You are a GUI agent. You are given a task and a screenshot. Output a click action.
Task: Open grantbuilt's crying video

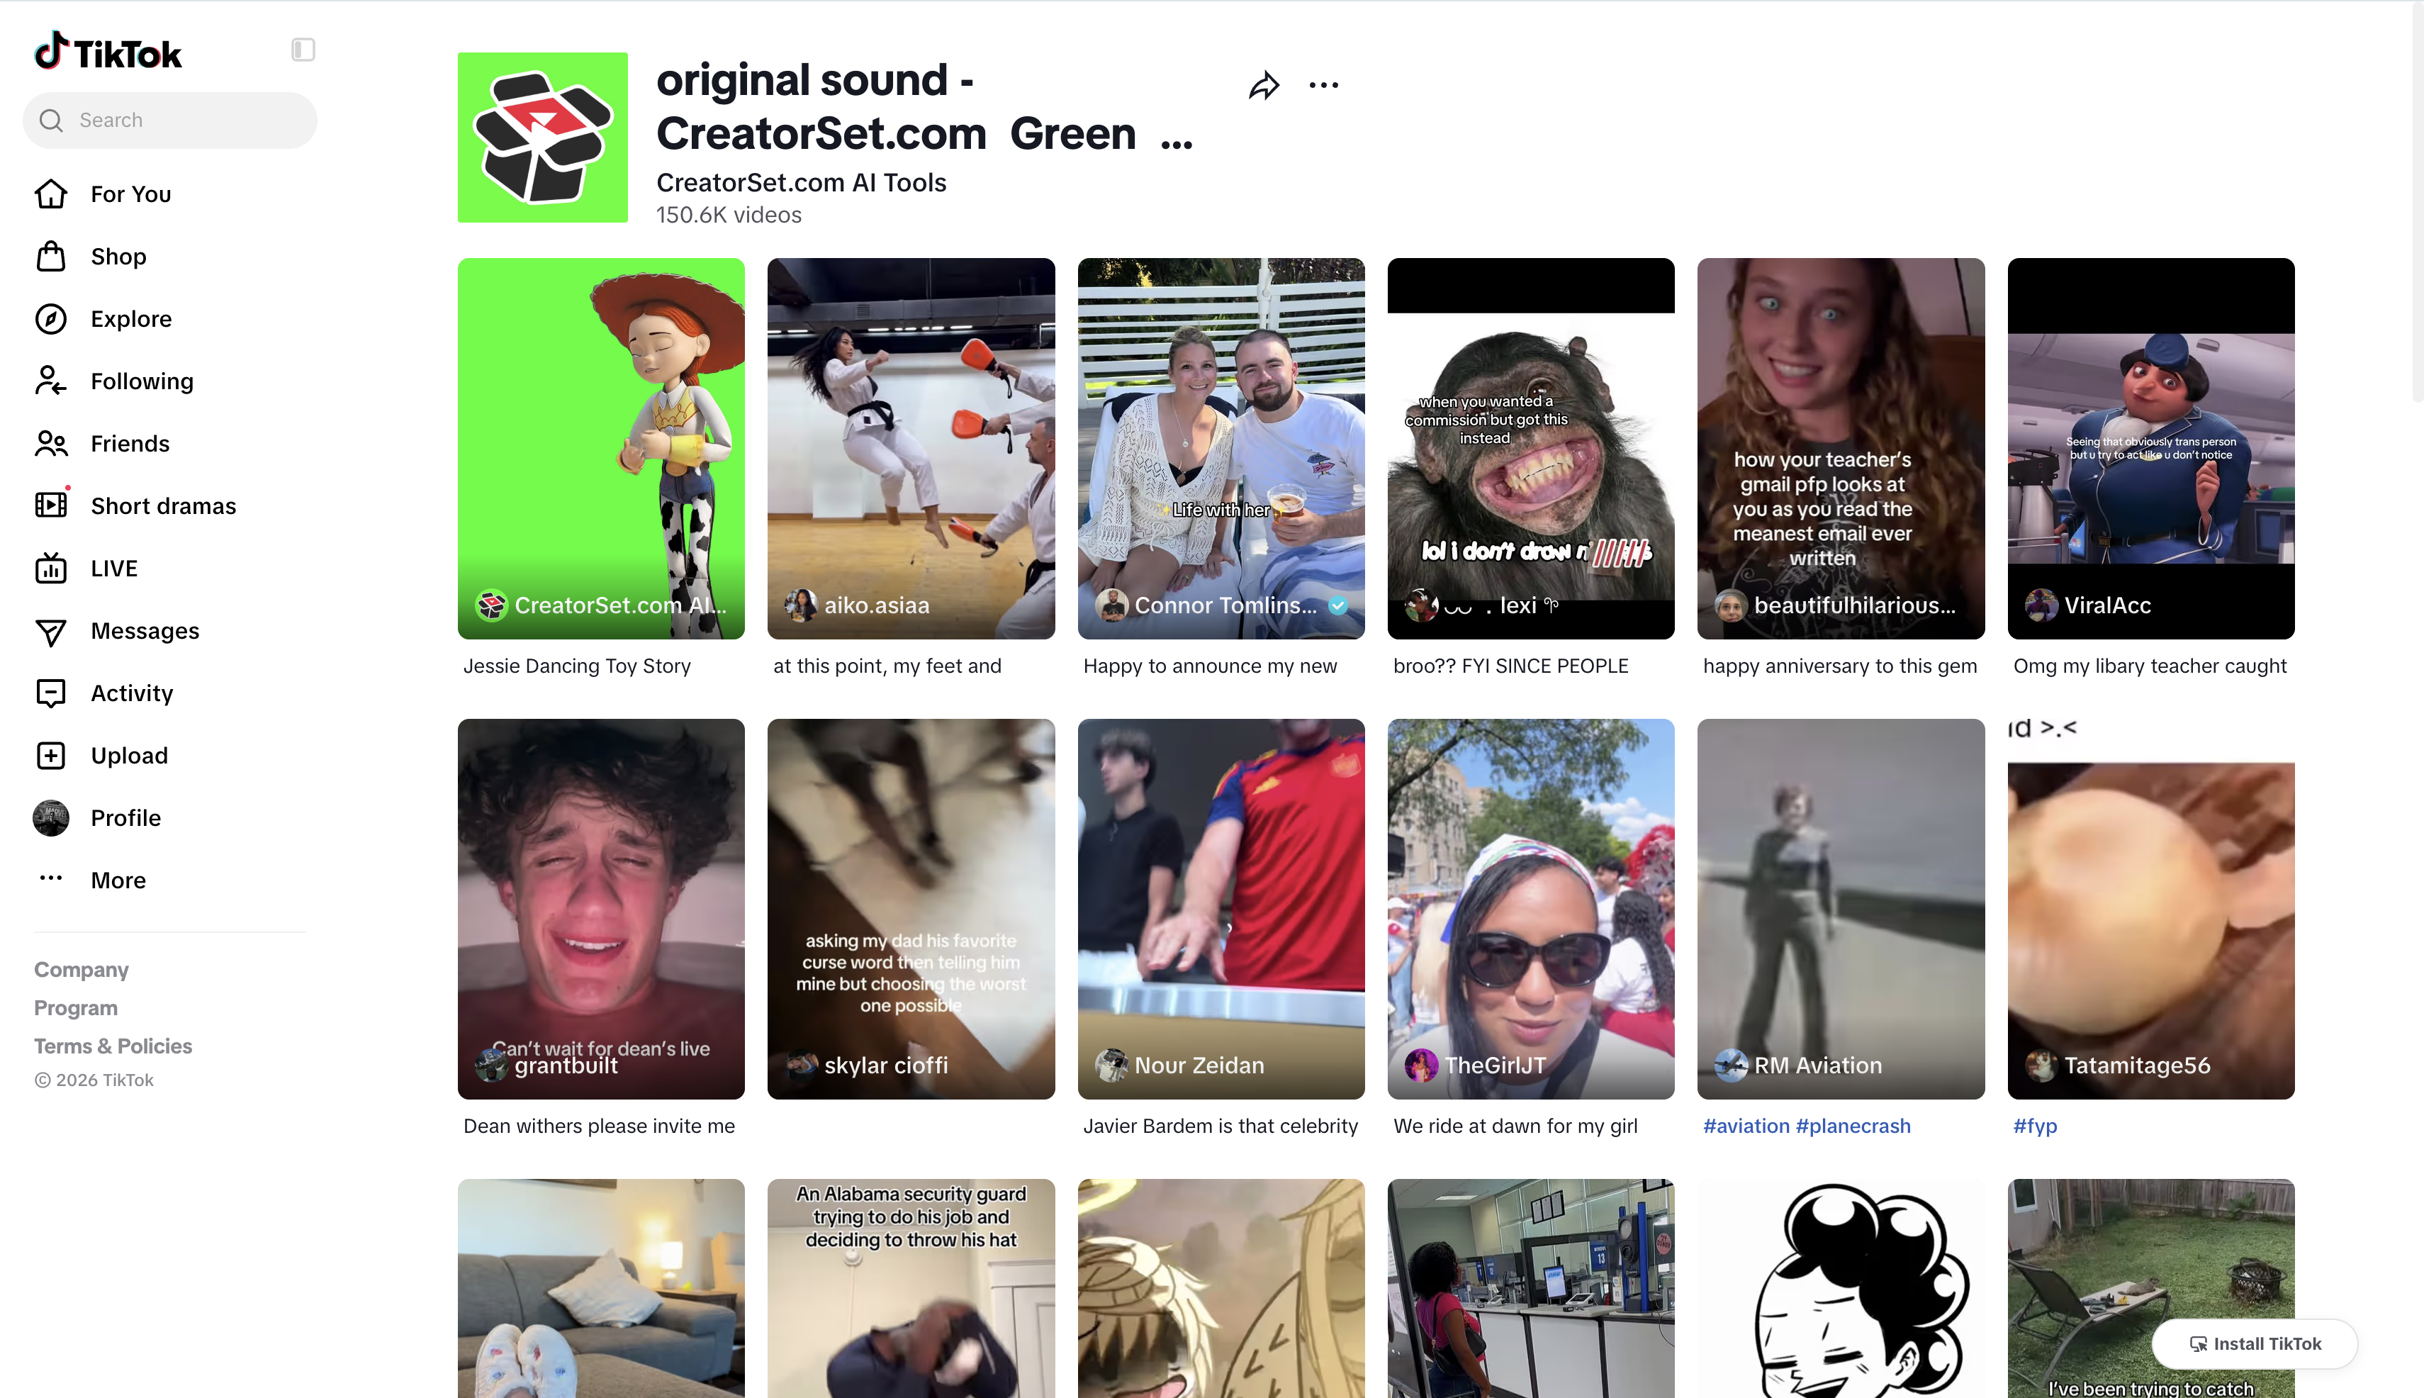click(x=601, y=910)
